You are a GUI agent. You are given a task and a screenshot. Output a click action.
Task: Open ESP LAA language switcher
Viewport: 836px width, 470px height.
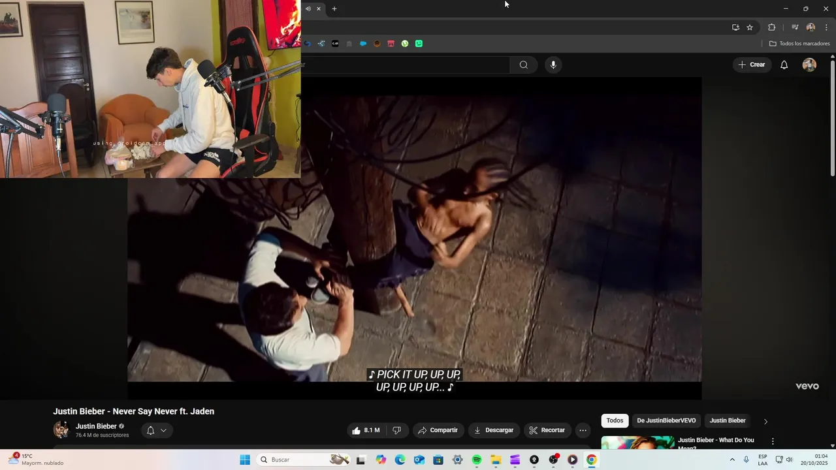click(763, 460)
